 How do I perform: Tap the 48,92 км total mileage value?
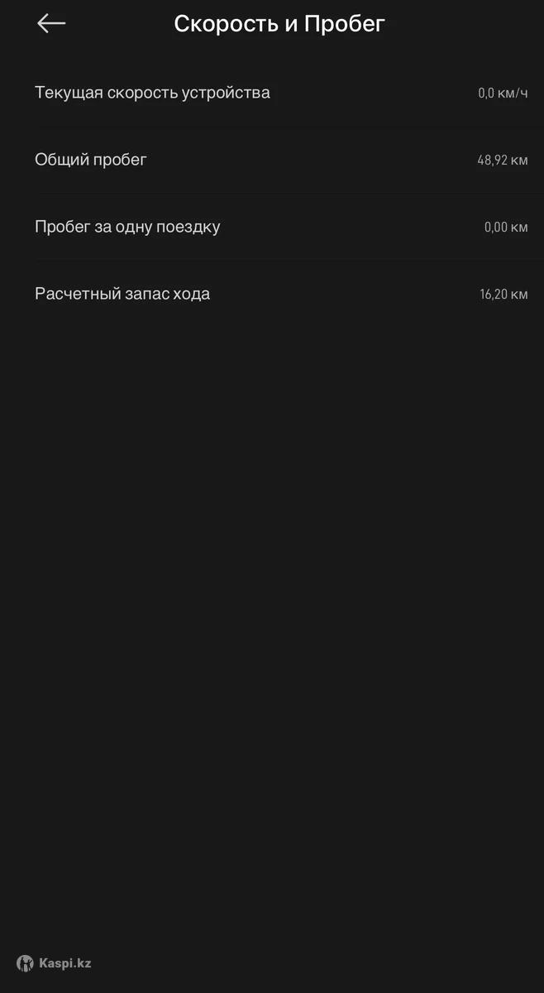tap(503, 161)
